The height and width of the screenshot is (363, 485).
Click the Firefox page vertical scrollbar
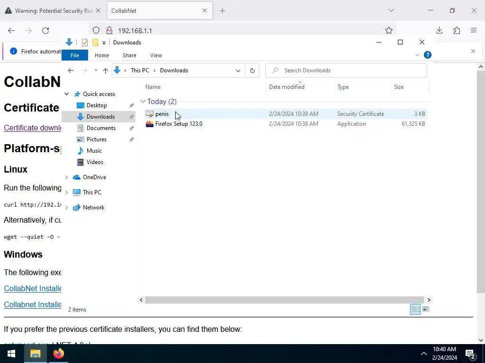coord(480,182)
